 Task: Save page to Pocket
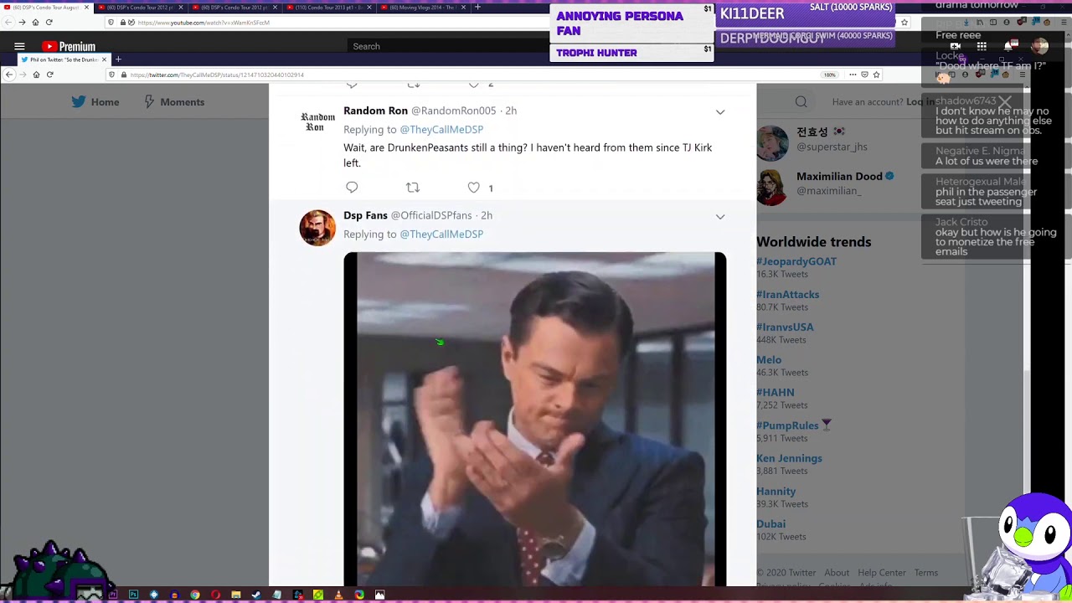tap(864, 75)
